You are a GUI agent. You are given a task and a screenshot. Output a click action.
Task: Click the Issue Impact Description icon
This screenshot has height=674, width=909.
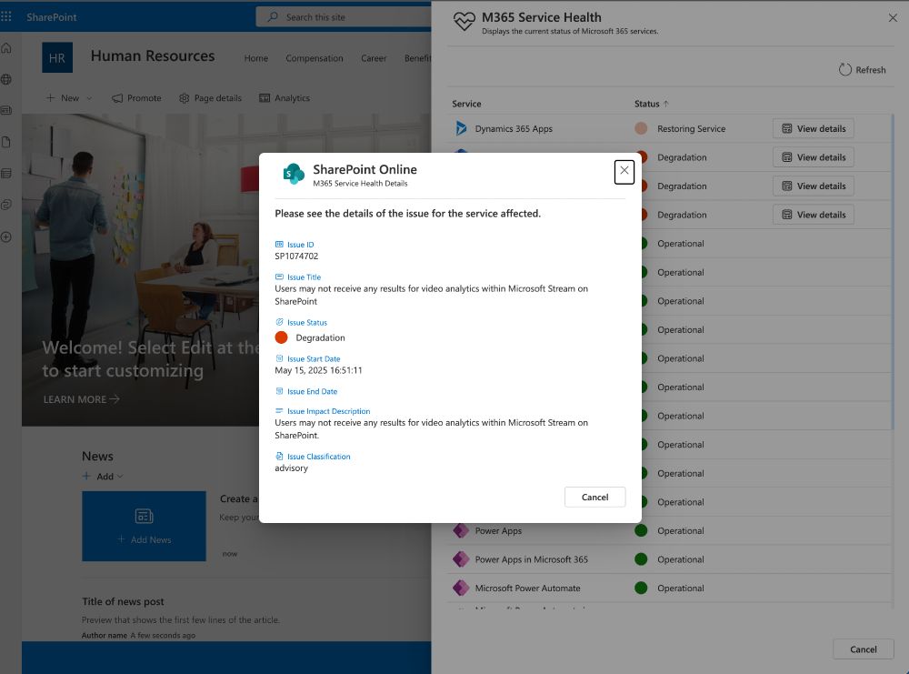tap(279, 410)
